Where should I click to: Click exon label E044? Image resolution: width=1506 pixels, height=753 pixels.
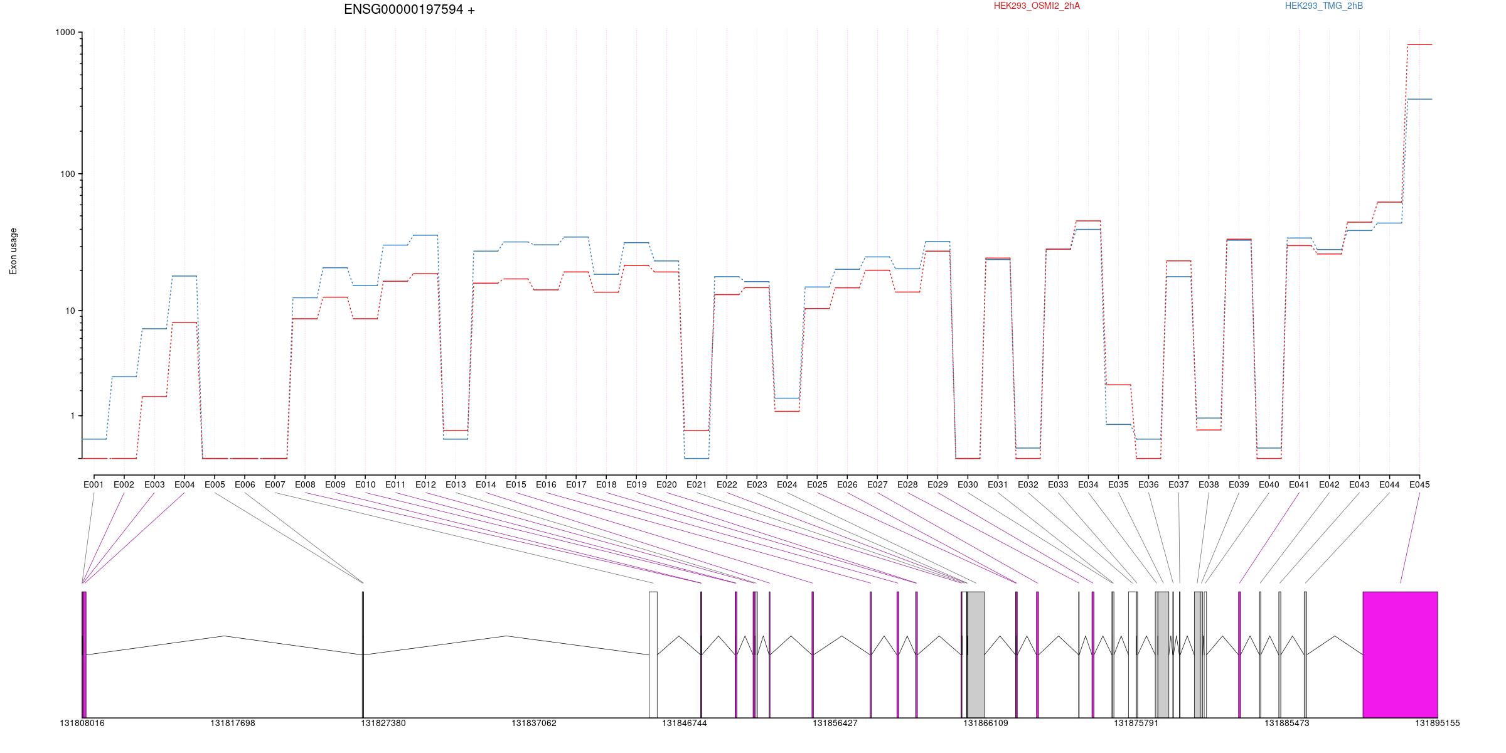[x=1389, y=484]
